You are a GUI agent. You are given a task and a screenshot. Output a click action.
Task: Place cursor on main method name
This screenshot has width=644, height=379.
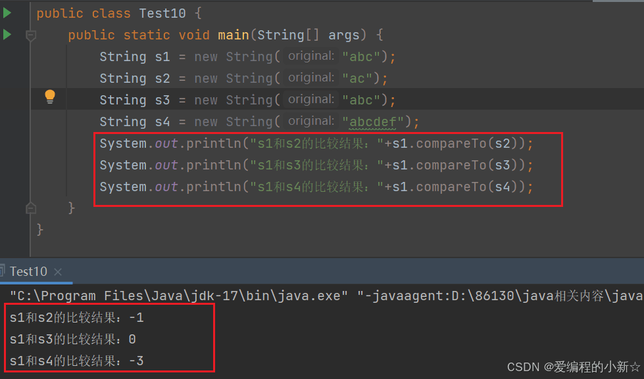234,35
